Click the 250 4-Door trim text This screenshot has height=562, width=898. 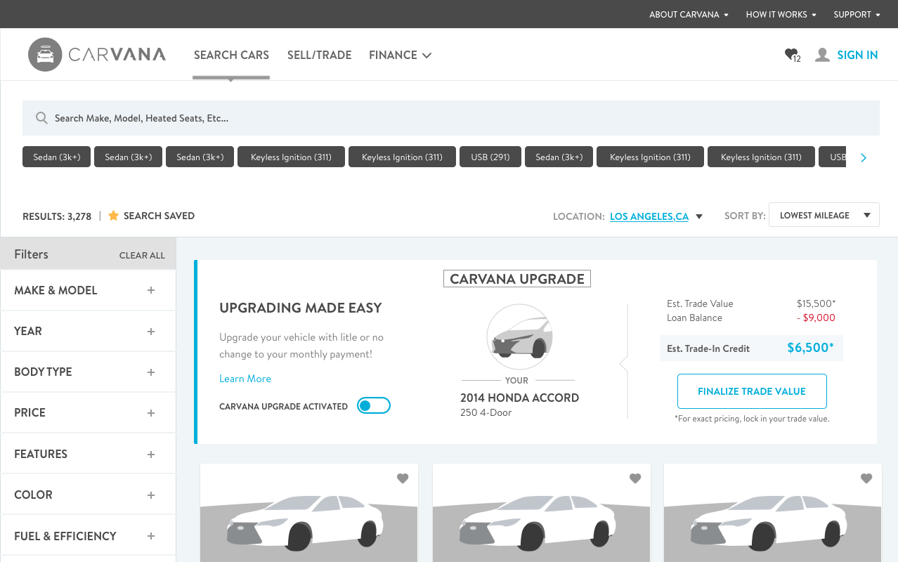[486, 412]
